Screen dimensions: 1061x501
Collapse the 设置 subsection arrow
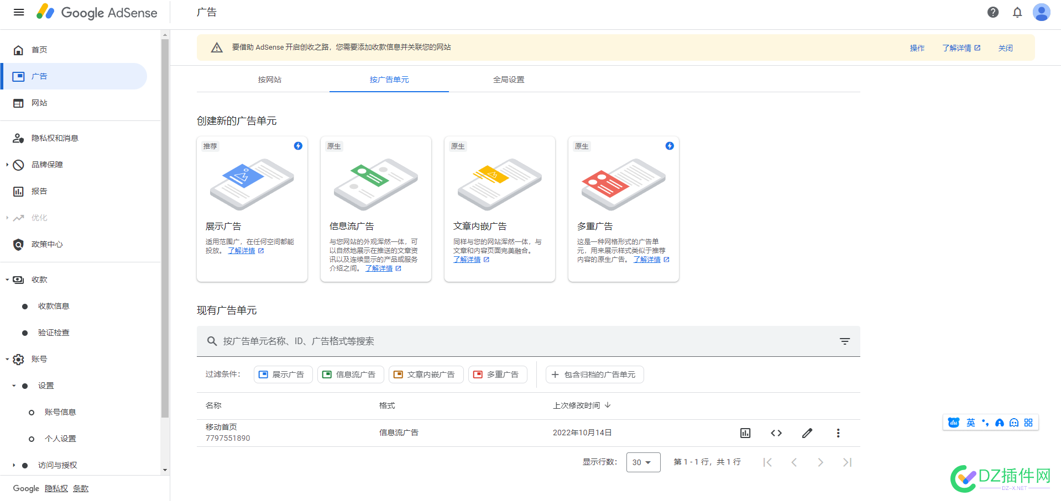tap(14, 386)
